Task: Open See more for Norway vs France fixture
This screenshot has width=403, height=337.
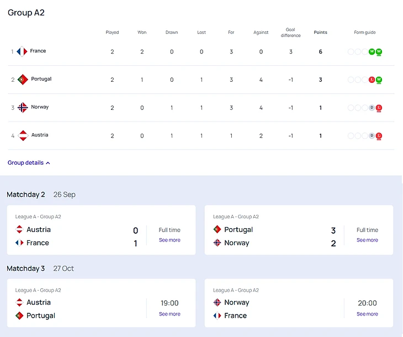Action: 367,314
